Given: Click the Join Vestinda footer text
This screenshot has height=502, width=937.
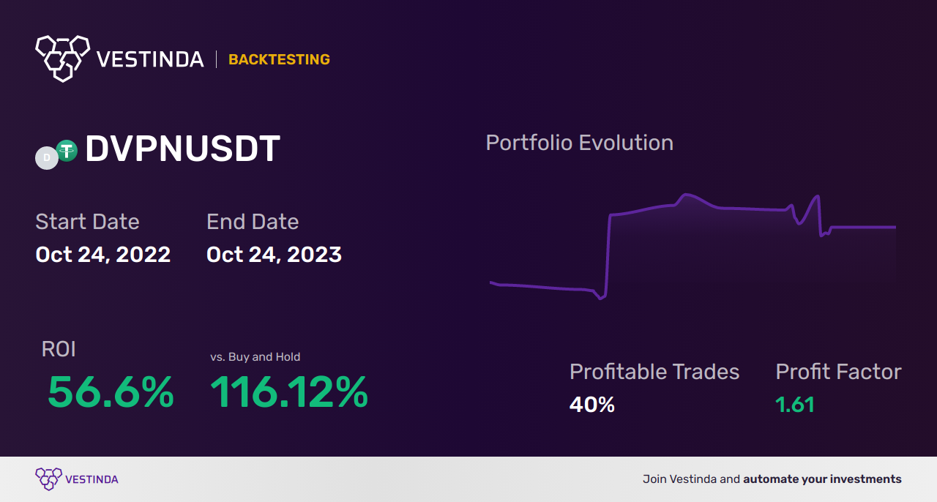Looking at the screenshot, I should [680, 479].
